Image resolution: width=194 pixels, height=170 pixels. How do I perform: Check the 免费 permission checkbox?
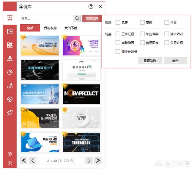[x=118, y=23]
